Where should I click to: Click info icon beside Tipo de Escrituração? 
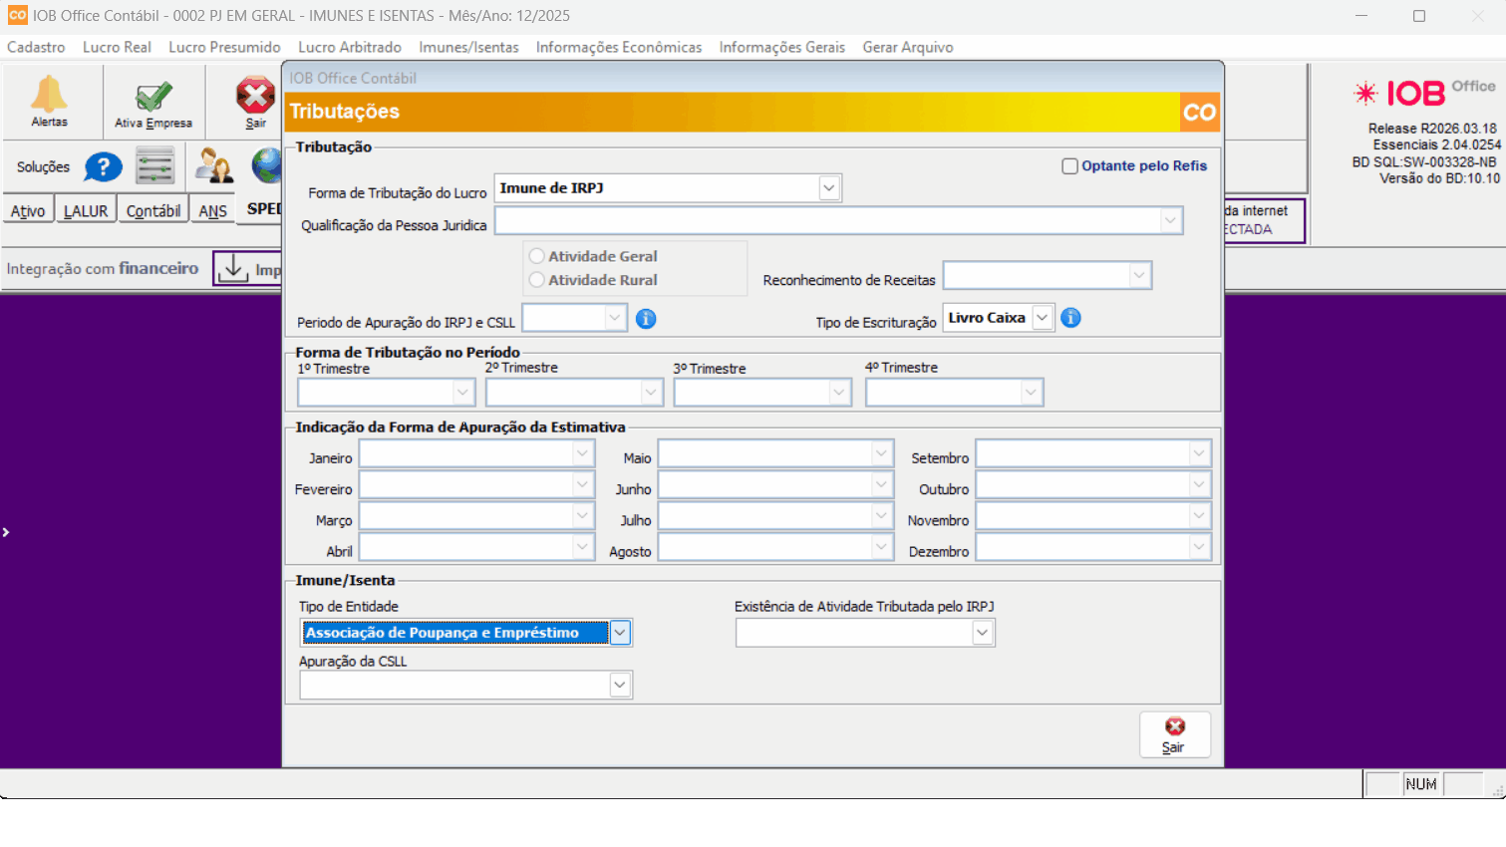pyautogui.click(x=1070, y=318)
